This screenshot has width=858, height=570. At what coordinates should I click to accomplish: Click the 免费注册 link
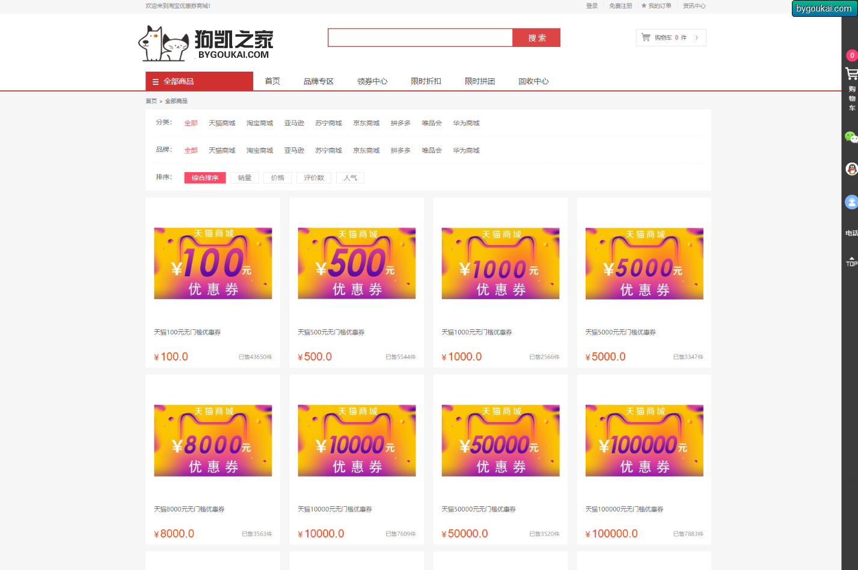(621, 6)
